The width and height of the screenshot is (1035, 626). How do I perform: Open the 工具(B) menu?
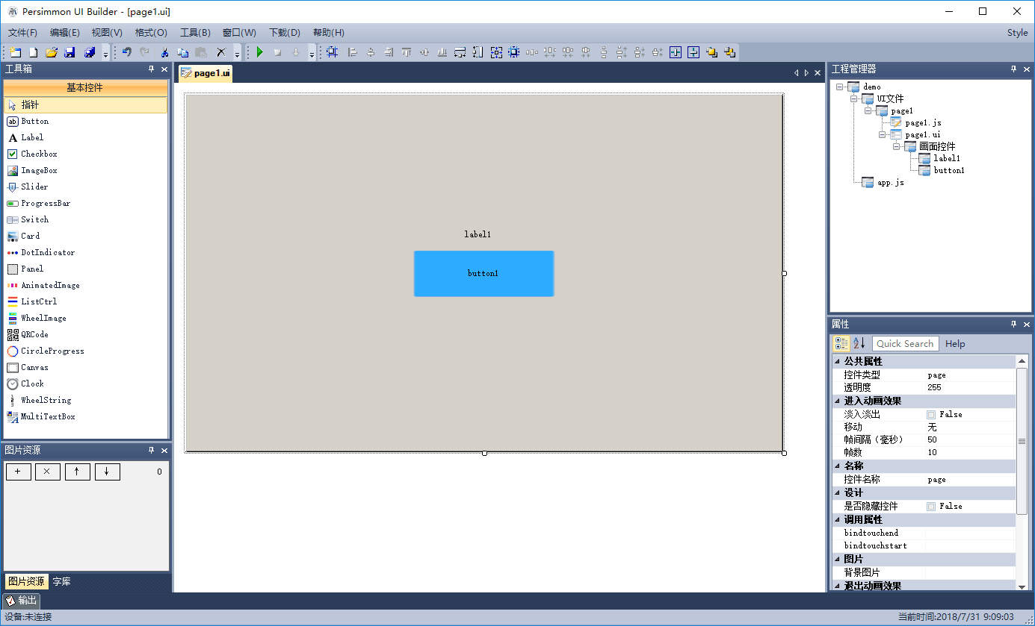[195, 33]
